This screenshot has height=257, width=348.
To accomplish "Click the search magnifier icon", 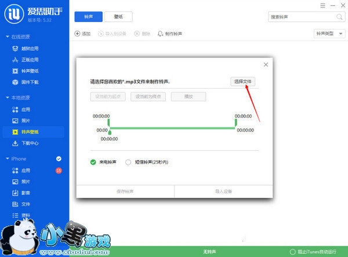I will click(339, 17).
